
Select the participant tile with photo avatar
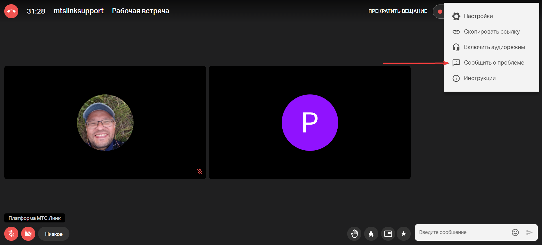click(105, 122)
